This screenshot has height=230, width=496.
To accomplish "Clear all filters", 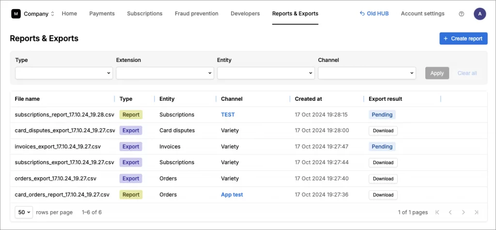I will 467,73.
